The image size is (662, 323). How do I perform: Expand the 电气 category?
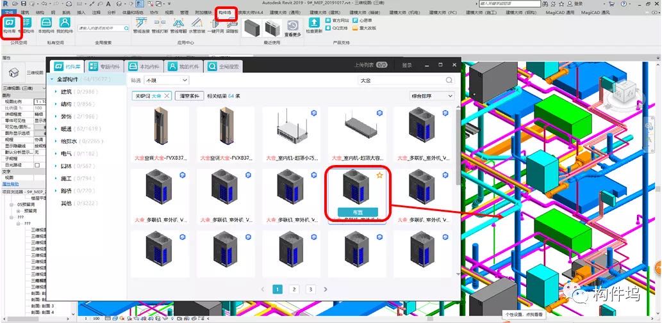[x=56, y=154]
